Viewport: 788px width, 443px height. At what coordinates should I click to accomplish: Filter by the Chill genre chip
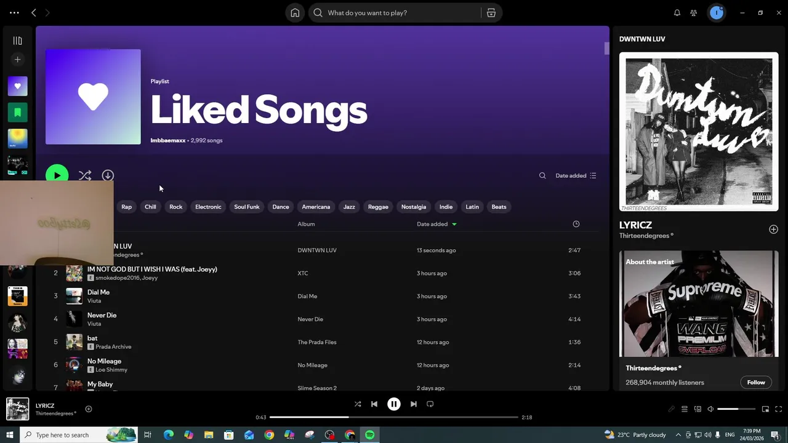150,207
